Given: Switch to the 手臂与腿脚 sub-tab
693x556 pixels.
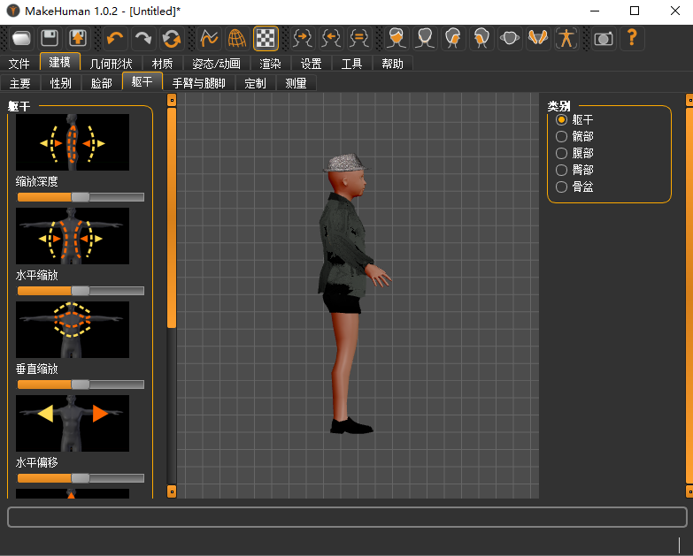Looking at the screenshot, I should [x=199, y=83].
